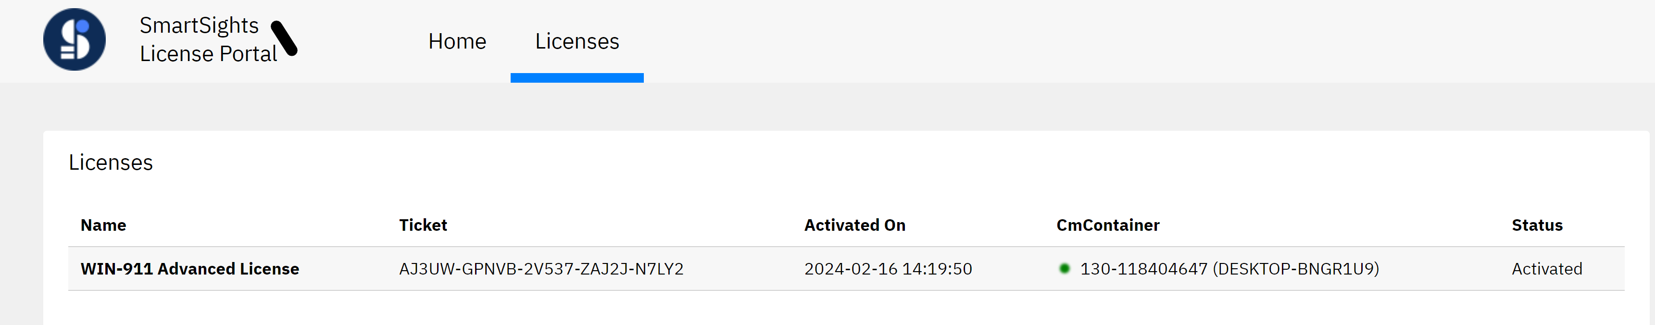The width and height of the screenshot is (1655, 325).
Task: Open the Home tab
Action: pyautogui.click(x=457, y=42)
